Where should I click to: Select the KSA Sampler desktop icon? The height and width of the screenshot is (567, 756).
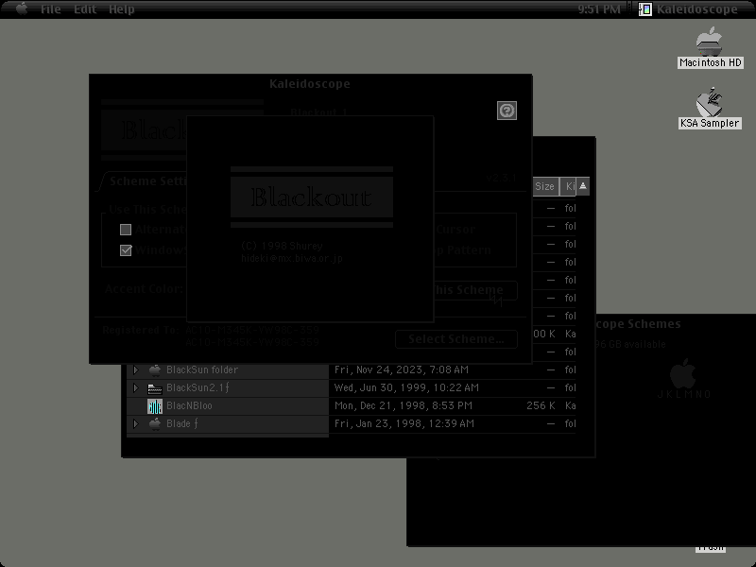[710, 109]
